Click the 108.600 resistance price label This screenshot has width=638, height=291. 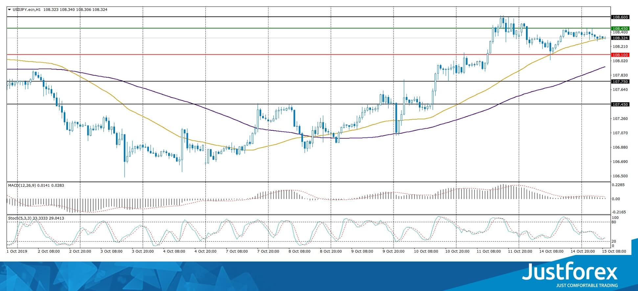pyautogui.click(x=620, y=17)
